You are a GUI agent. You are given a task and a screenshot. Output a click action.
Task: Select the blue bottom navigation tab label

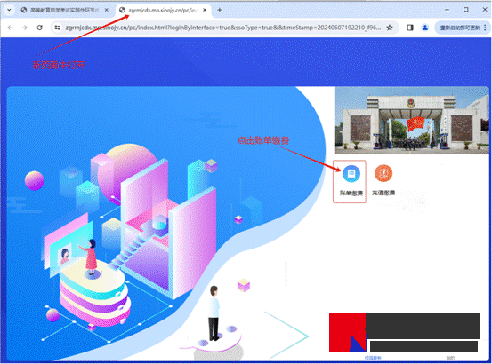click(x=373, y=358)
